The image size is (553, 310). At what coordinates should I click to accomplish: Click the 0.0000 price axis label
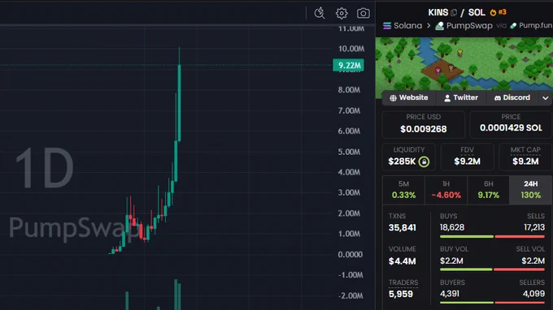click(350, 254)
